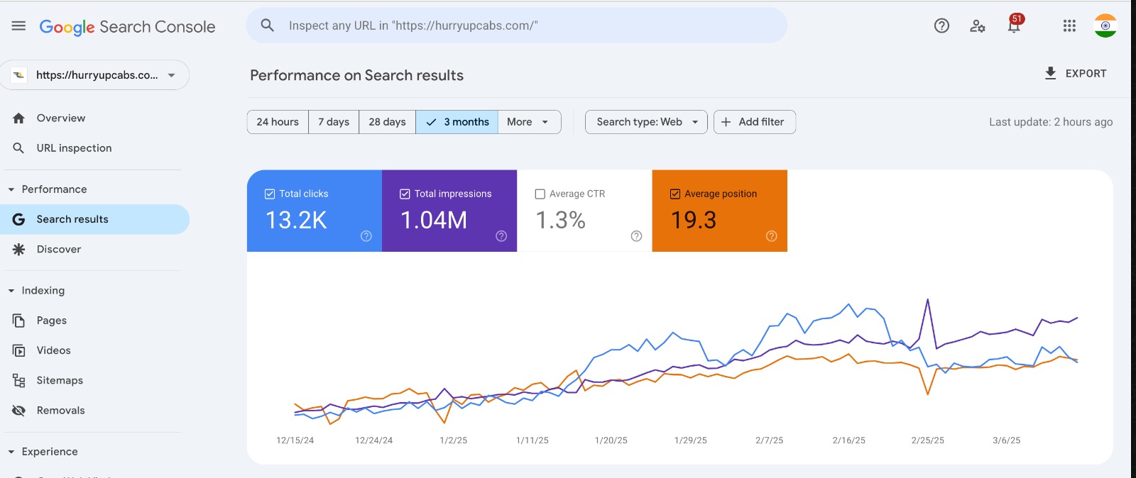The image size is (1136, 478).
Task: Click the Sitemaps tree icon
Action: (19, 381)
